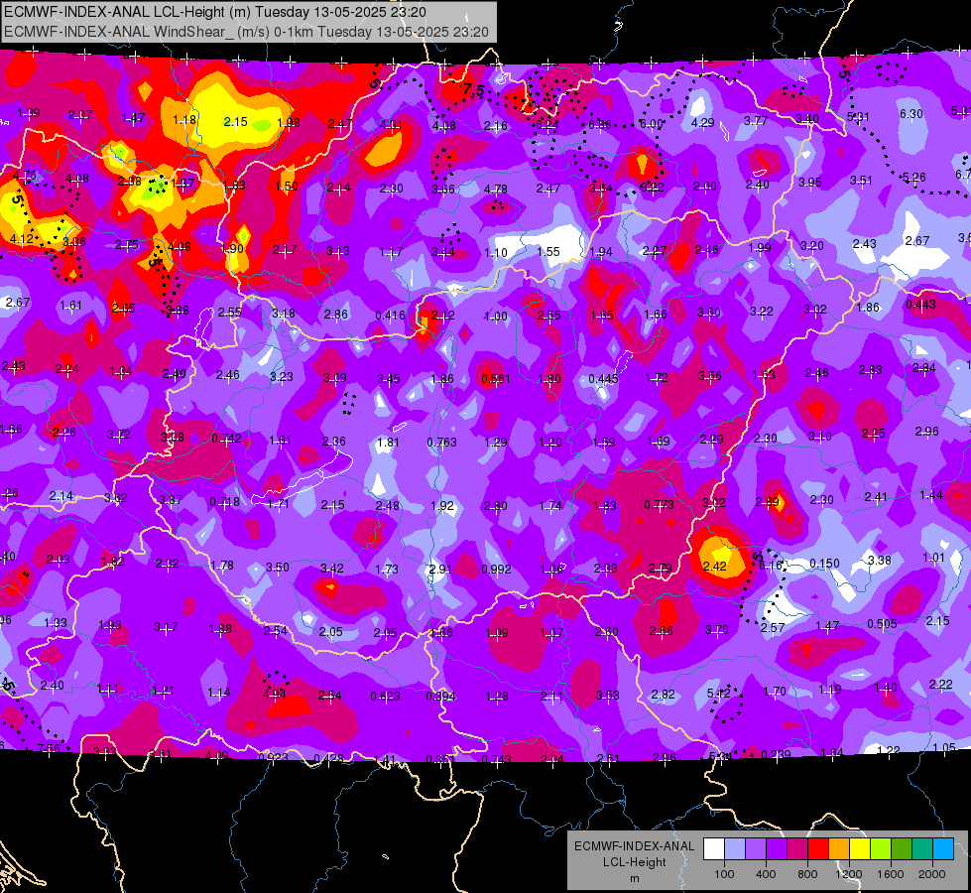
Task: Click the legend tick label 800
Action: [x=807, y=874]
